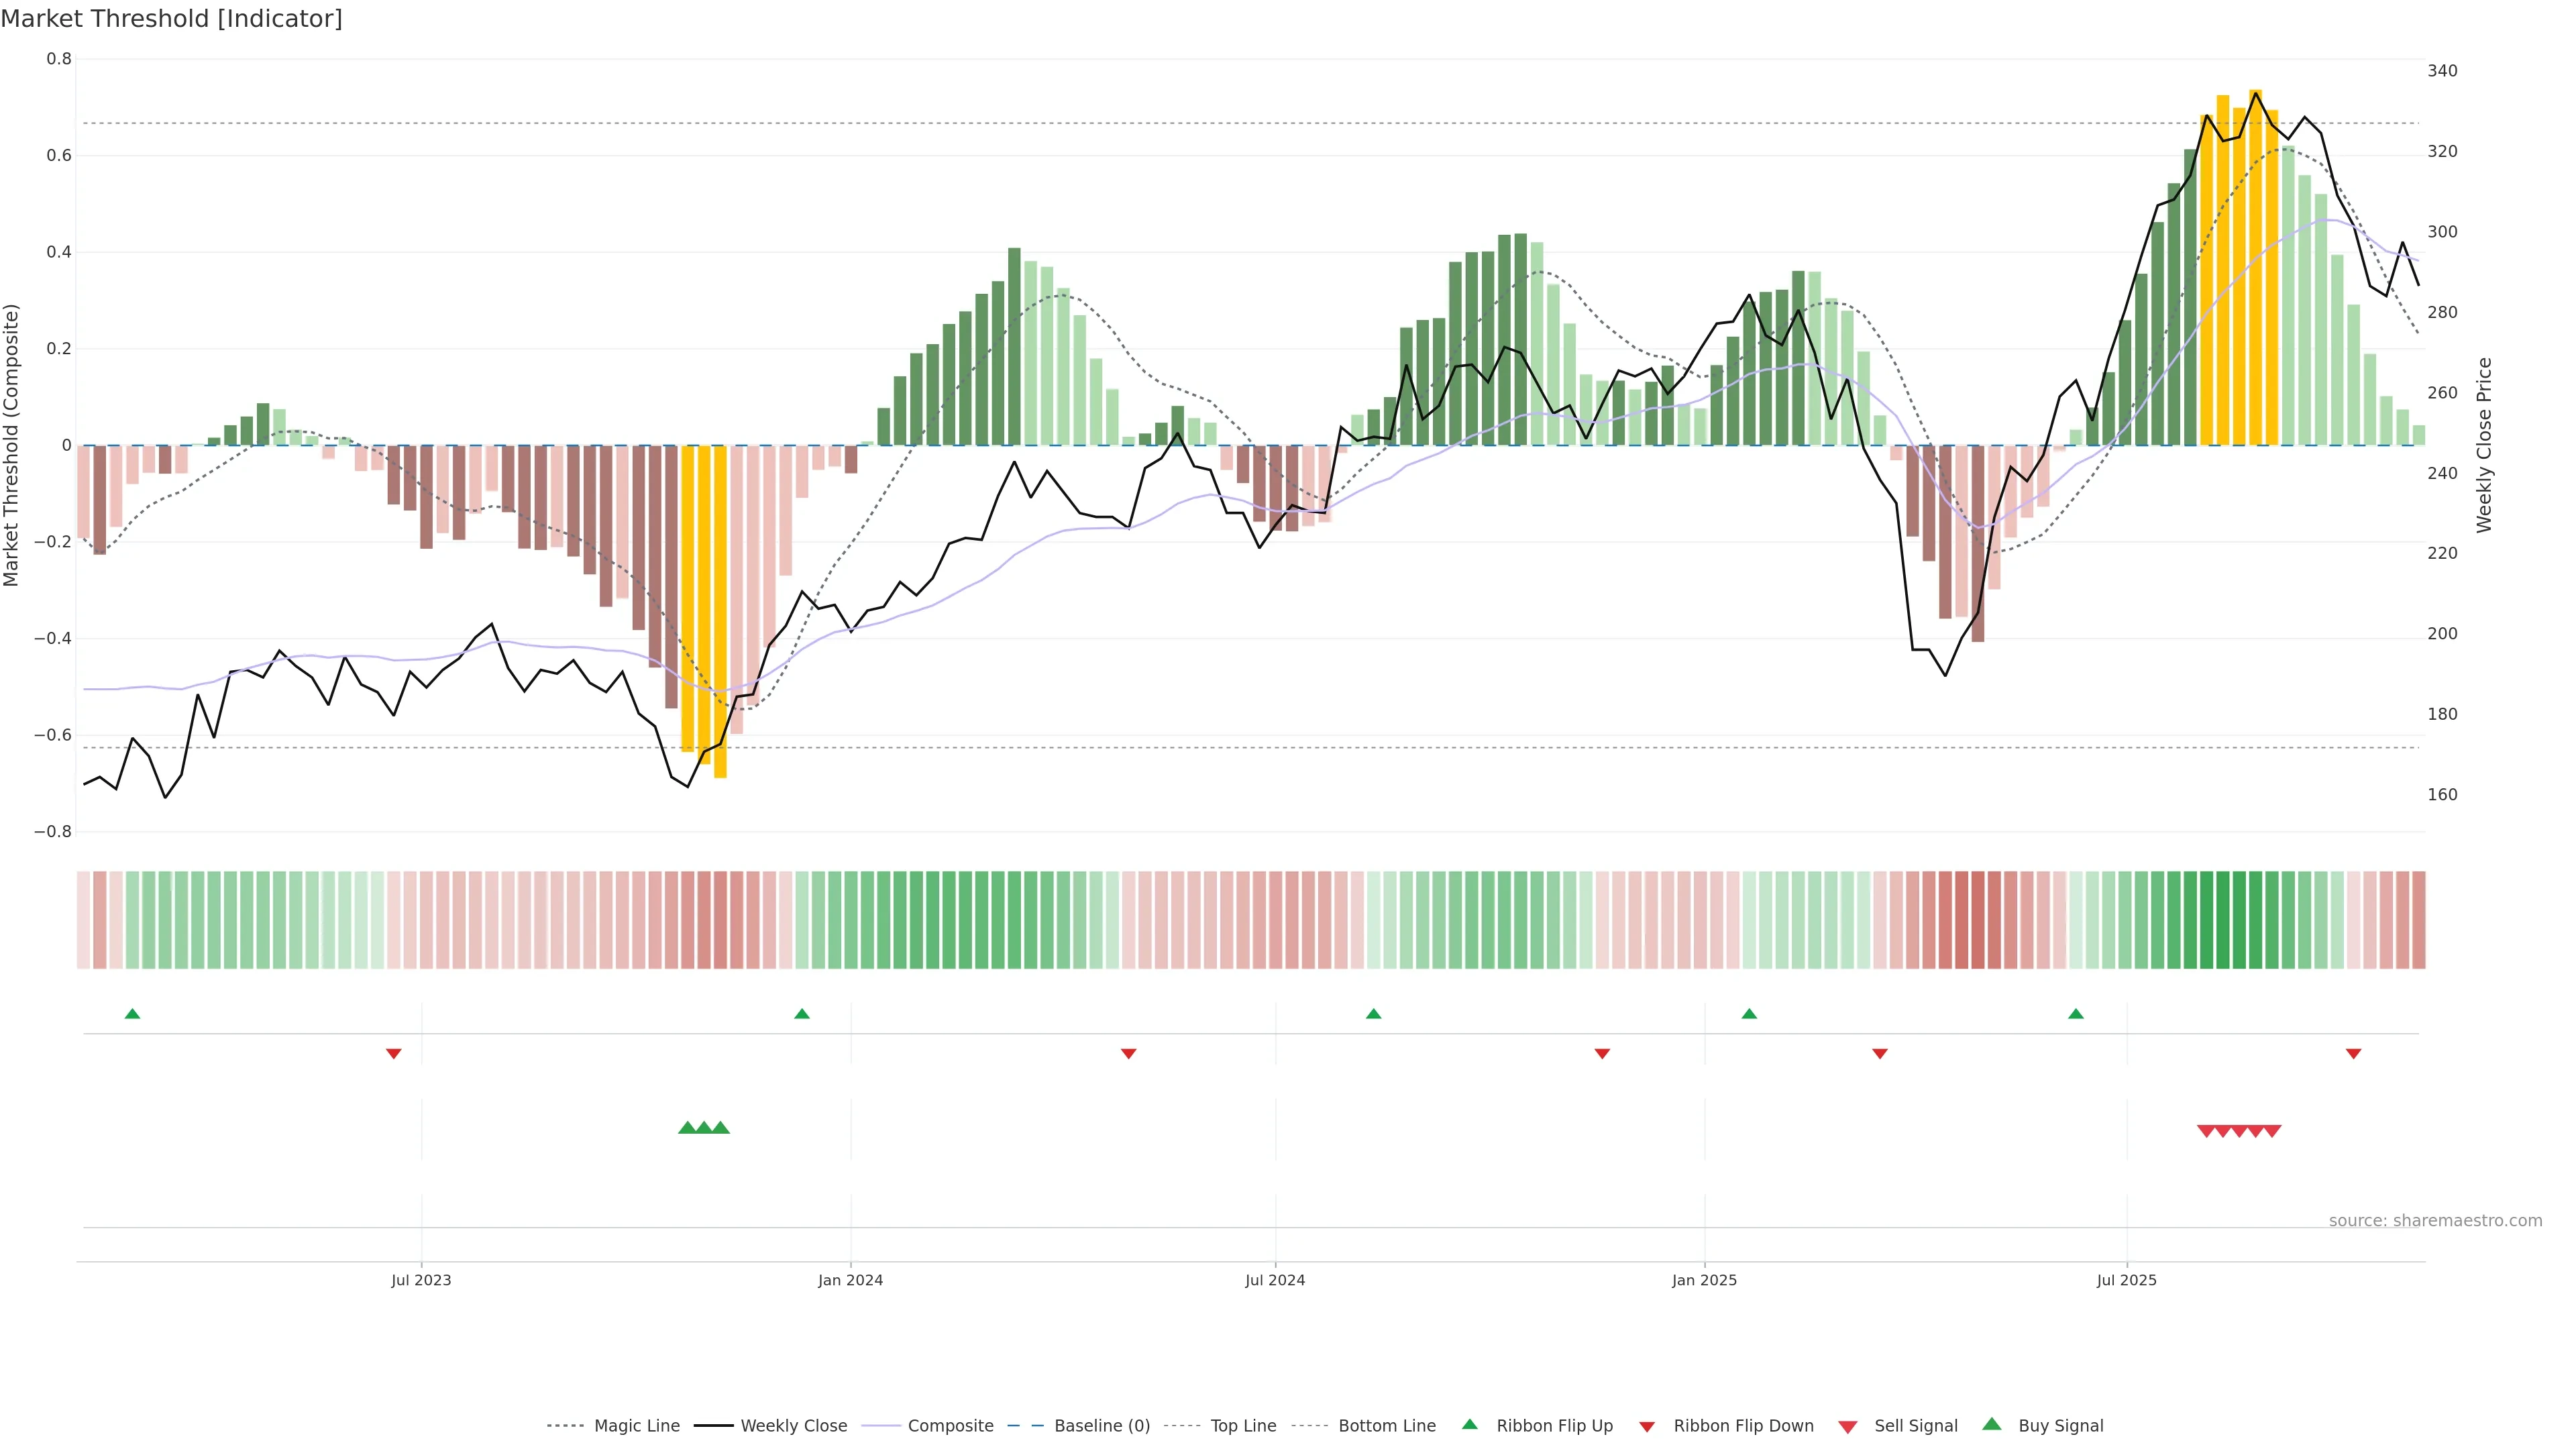Click rightmost red Sell Signal triangle in cluster
Screen dimensions: 2576x1449
(2272, 1131)
